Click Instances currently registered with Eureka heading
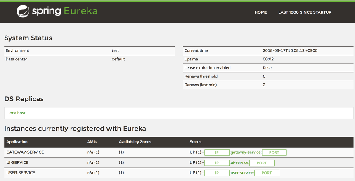355x181 pixels. pos(75,129)
